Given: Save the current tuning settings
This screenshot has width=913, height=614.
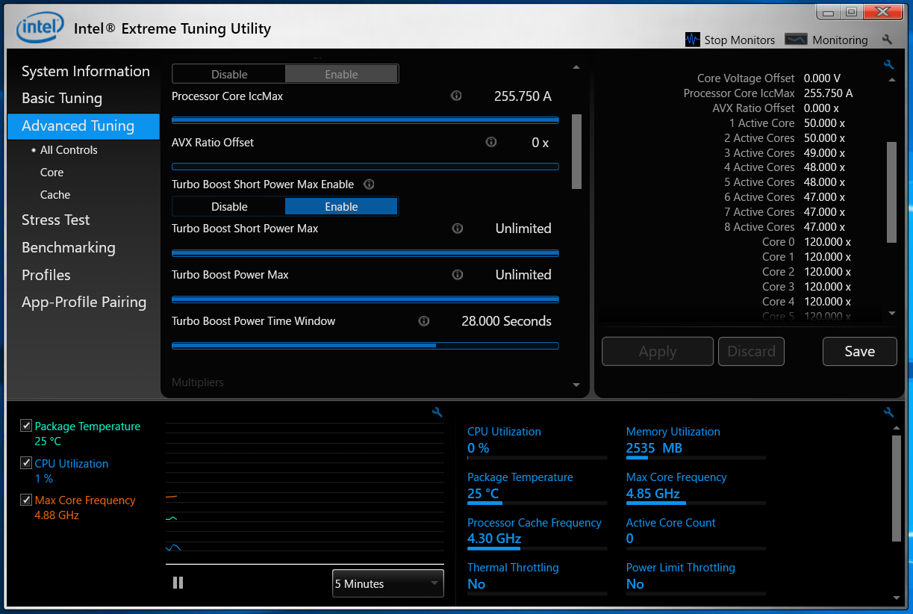Looking at the screenshot, I should (859, 351).
